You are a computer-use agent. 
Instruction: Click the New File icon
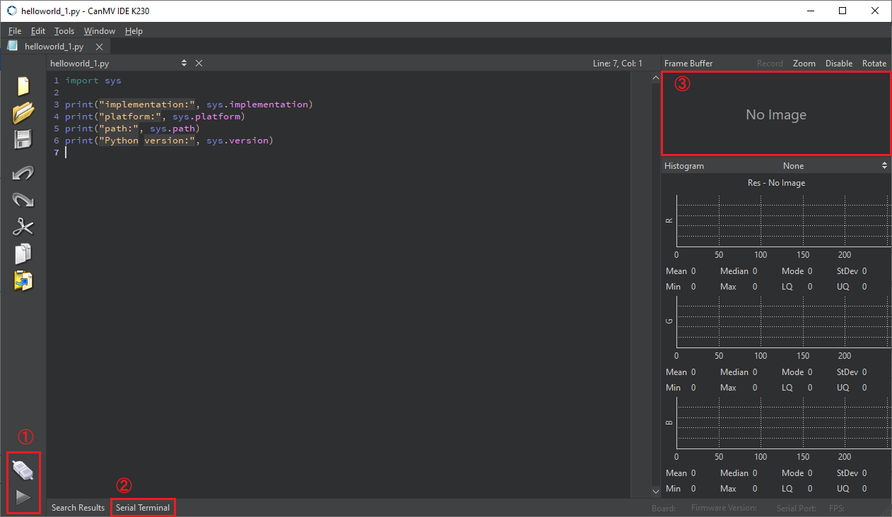coord(23,86)
